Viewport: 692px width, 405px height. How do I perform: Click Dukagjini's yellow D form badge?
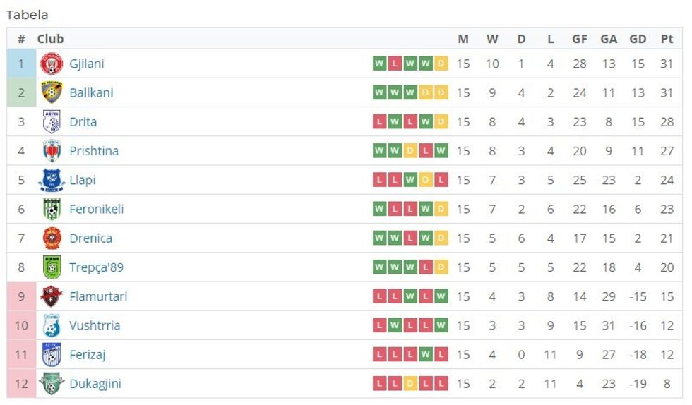tap(410, 384)
